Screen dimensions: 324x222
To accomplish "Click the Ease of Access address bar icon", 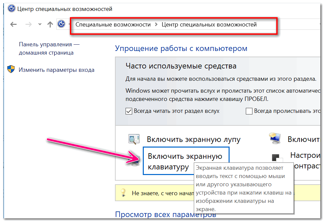I will [61, 24].
